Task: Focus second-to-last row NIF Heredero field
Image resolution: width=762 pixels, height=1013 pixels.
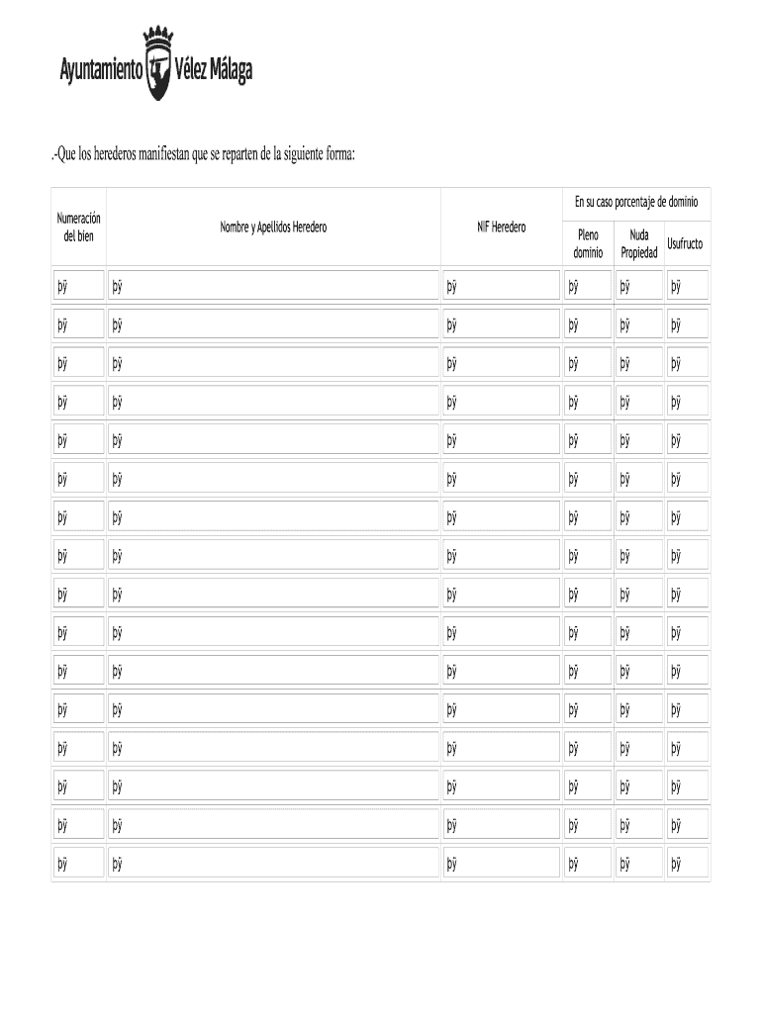Action: click(501, 825)
